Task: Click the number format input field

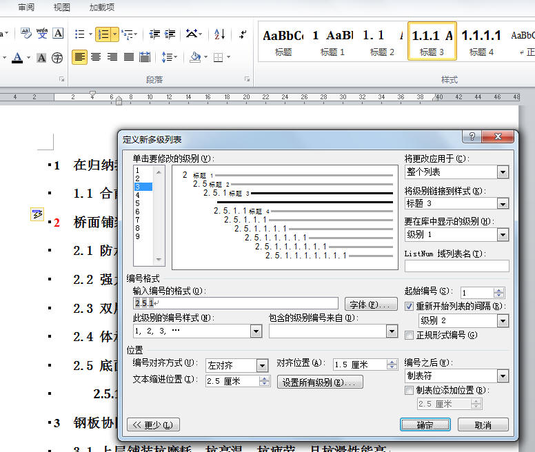Action: click(235, 303)
